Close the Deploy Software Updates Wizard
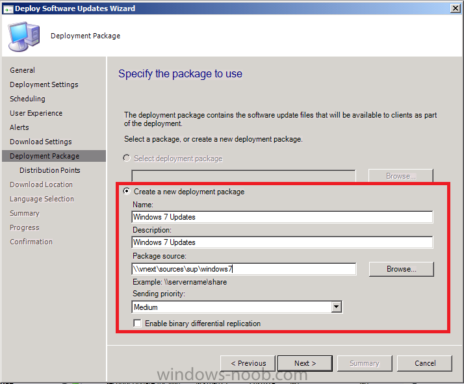This screenshot has width=464, height=384. pos(455,8)
